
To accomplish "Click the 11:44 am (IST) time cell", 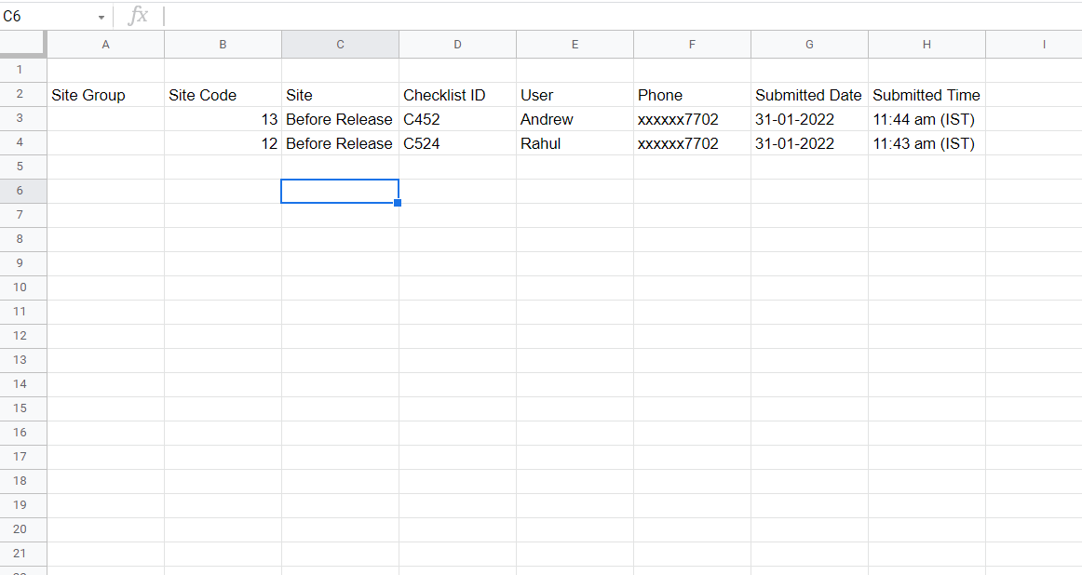I will (926, 119).
